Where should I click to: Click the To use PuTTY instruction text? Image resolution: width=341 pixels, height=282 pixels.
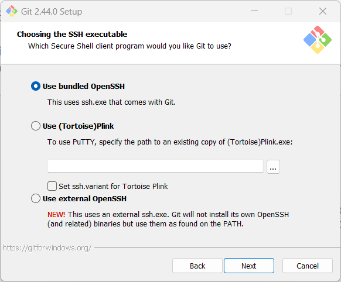point(170,142)
